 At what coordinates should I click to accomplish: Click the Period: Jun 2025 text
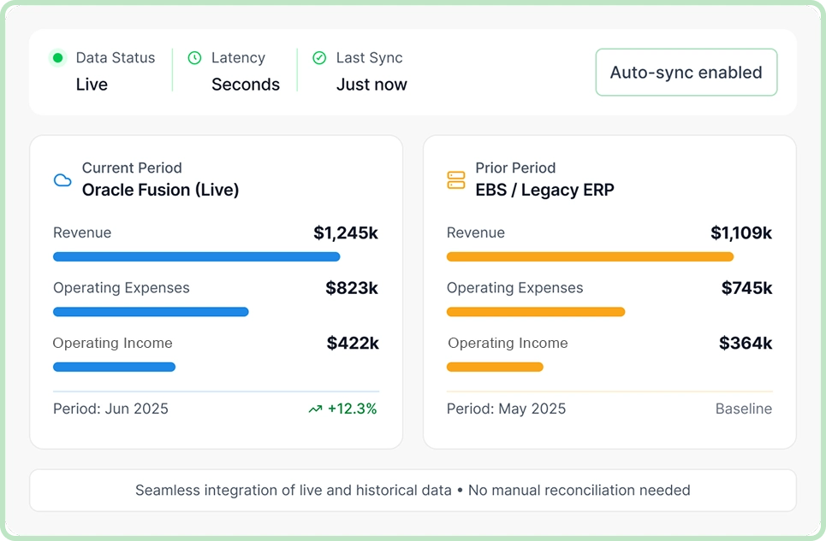[110, 409]
